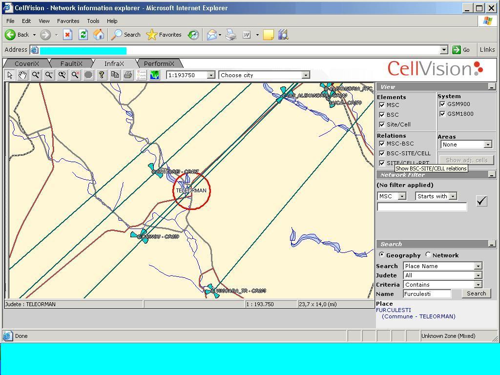Uncheck the MSC elements checkbox

coord(382,105)
